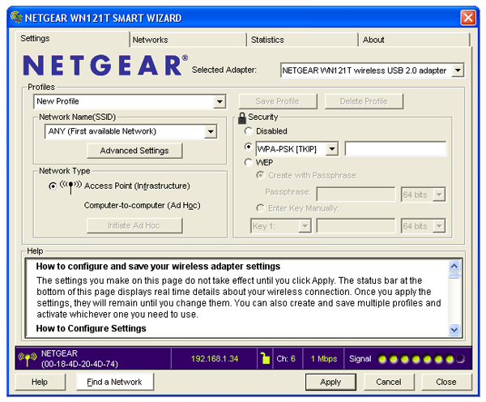Screen dimensions: 486x402
Task: Select the WPA-PSK security radio button
Action: [249, 147]
